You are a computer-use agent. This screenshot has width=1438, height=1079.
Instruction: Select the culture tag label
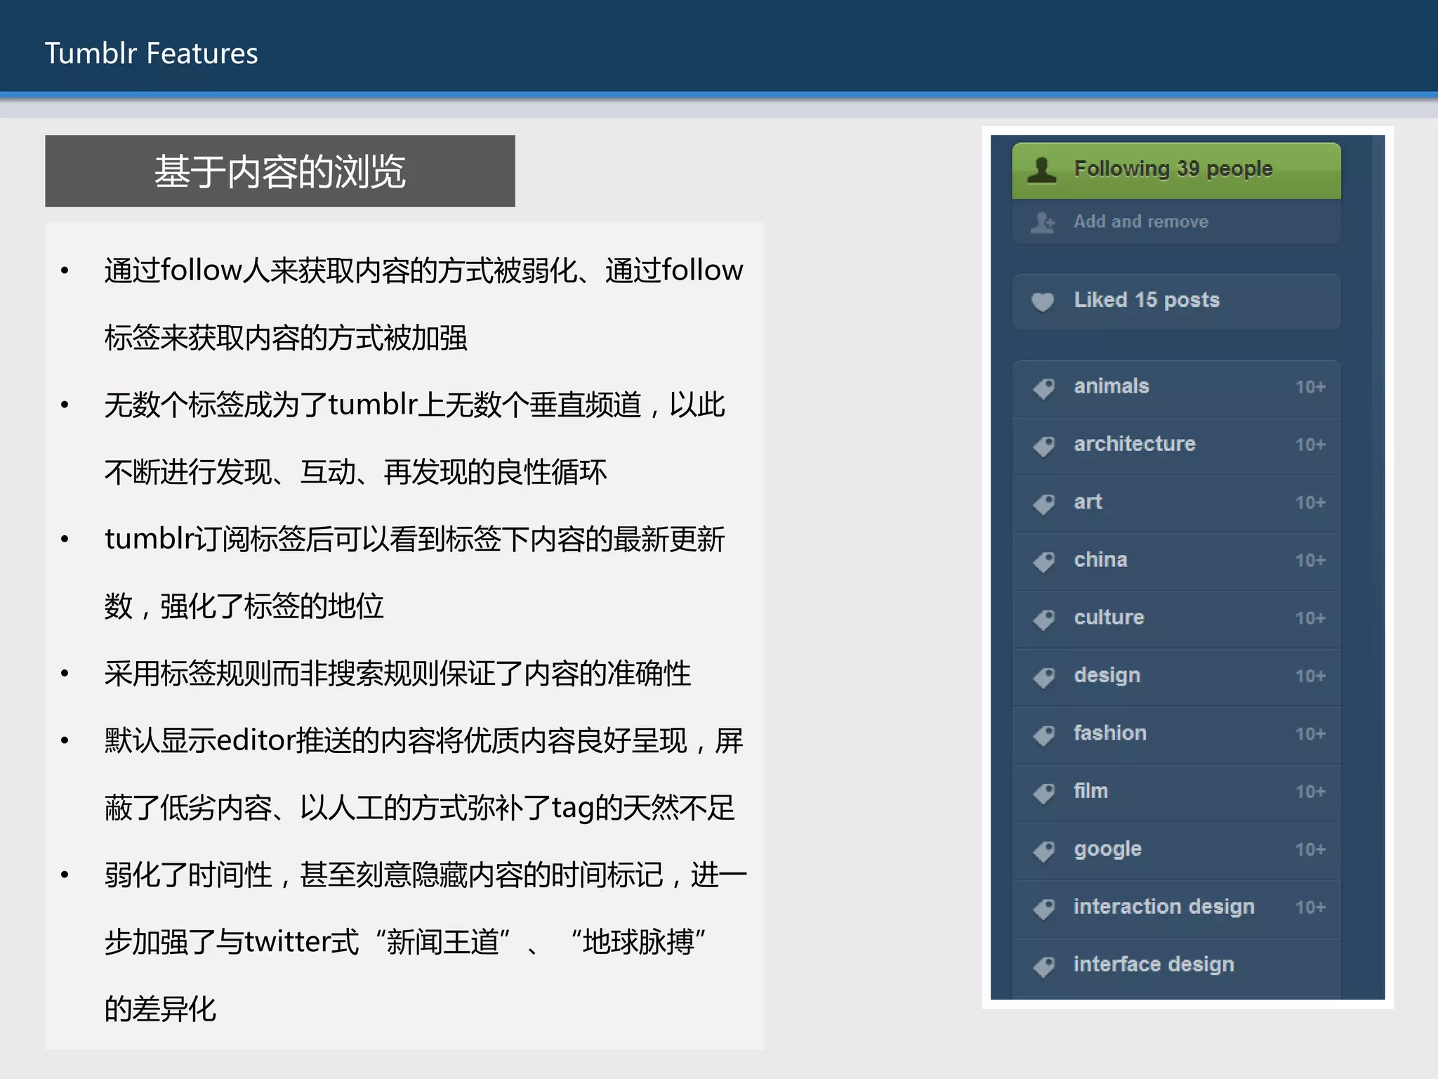tap(1109, 617)
